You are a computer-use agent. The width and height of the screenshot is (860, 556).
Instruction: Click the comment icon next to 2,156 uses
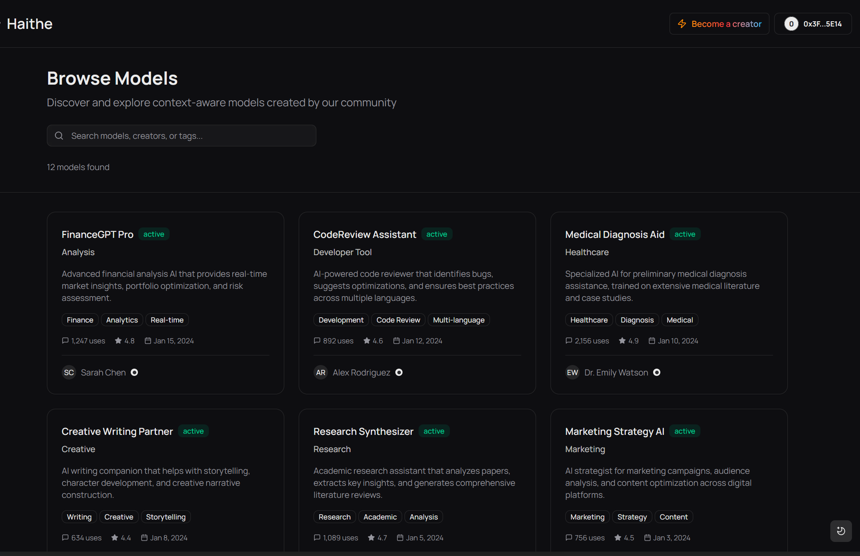coord(569,341)
